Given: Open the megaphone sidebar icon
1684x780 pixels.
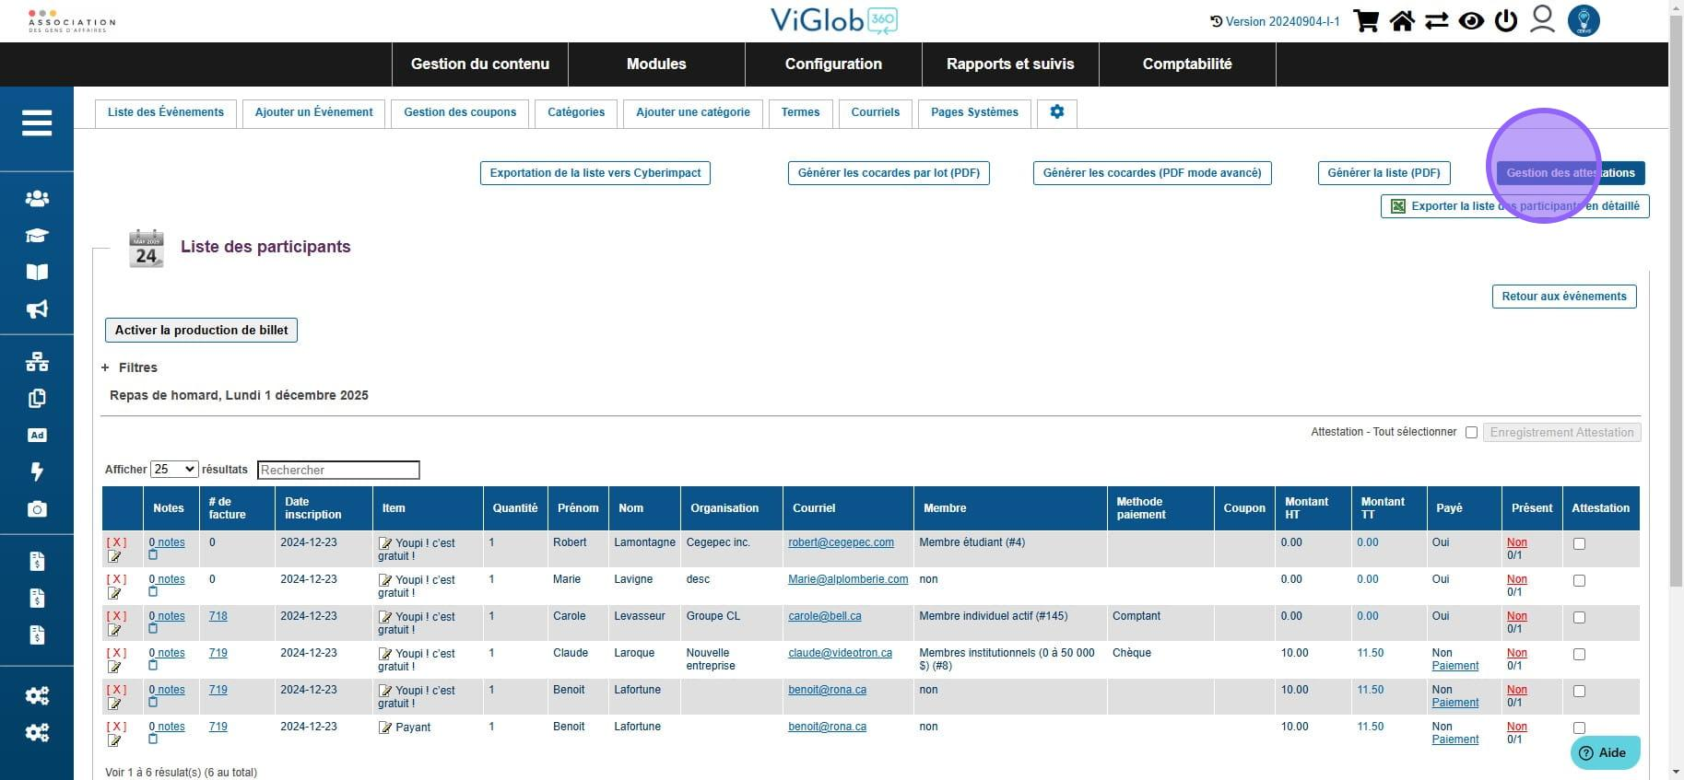Looking at the screenshot, I should click(x=37, y=309).
